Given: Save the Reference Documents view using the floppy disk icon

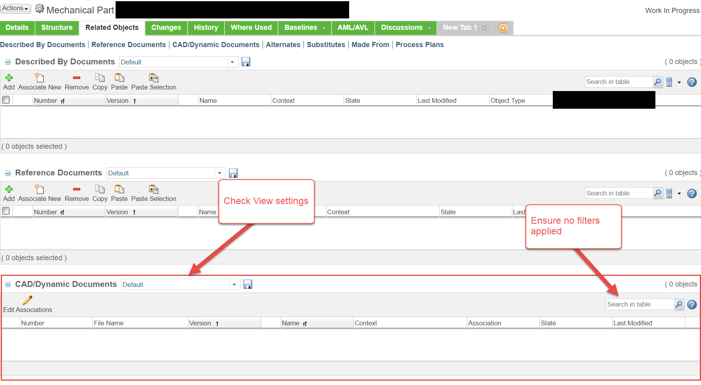Looking at the screenshot, I should pos(233,173).
